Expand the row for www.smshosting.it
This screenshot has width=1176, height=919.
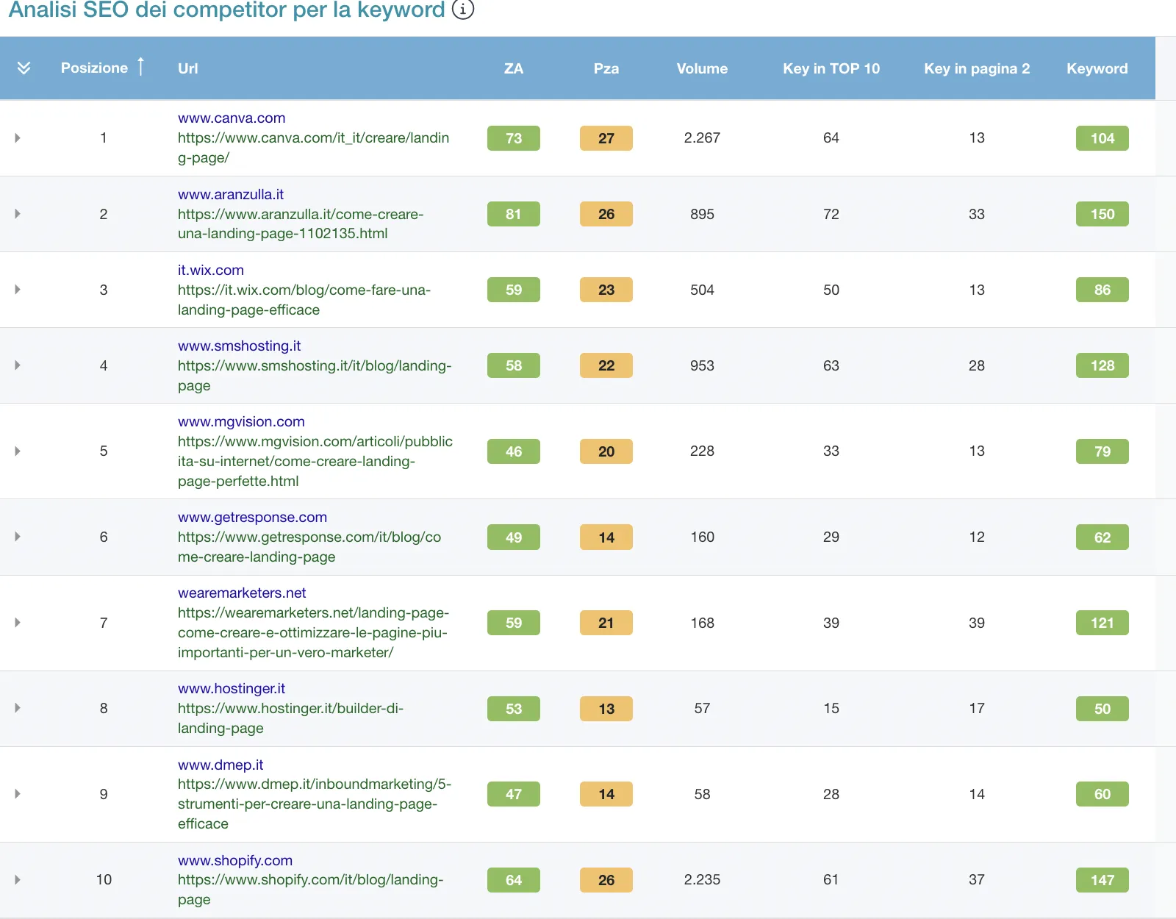(17, 365)
